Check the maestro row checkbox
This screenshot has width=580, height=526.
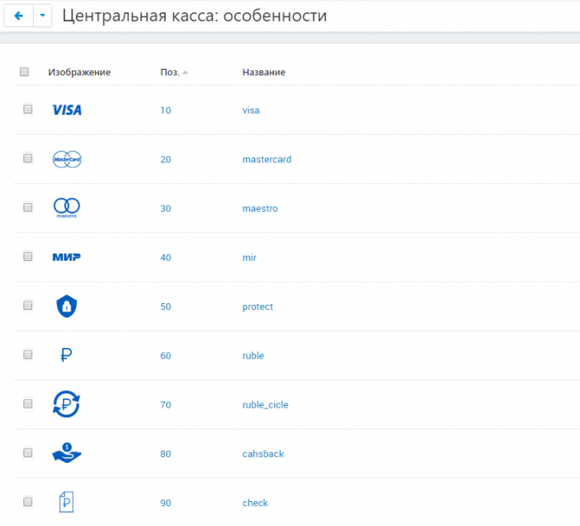(x=27, y=207)
